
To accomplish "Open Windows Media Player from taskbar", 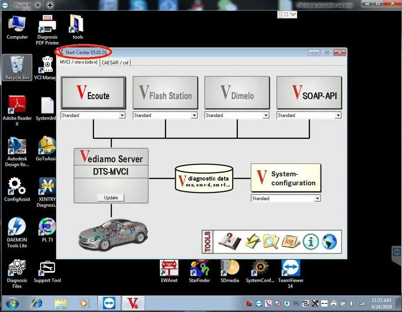I will pyautogui.click(x=84, y=304).
